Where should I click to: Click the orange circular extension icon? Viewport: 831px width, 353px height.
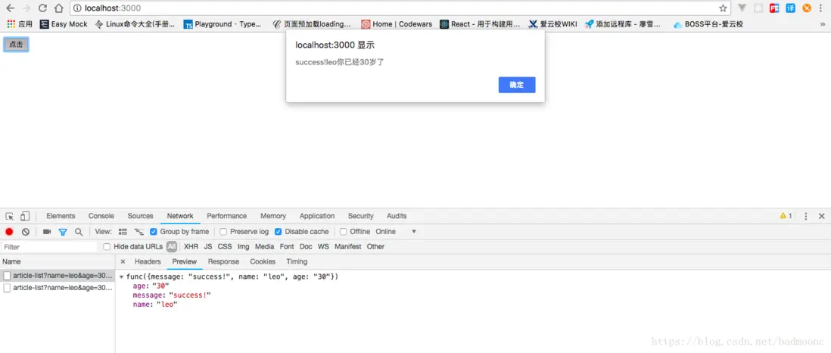[x=807, y=8]
